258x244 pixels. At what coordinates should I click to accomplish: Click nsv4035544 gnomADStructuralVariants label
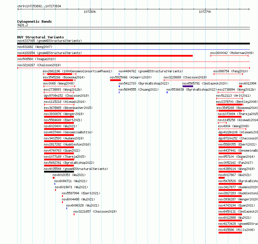(76, 169)
